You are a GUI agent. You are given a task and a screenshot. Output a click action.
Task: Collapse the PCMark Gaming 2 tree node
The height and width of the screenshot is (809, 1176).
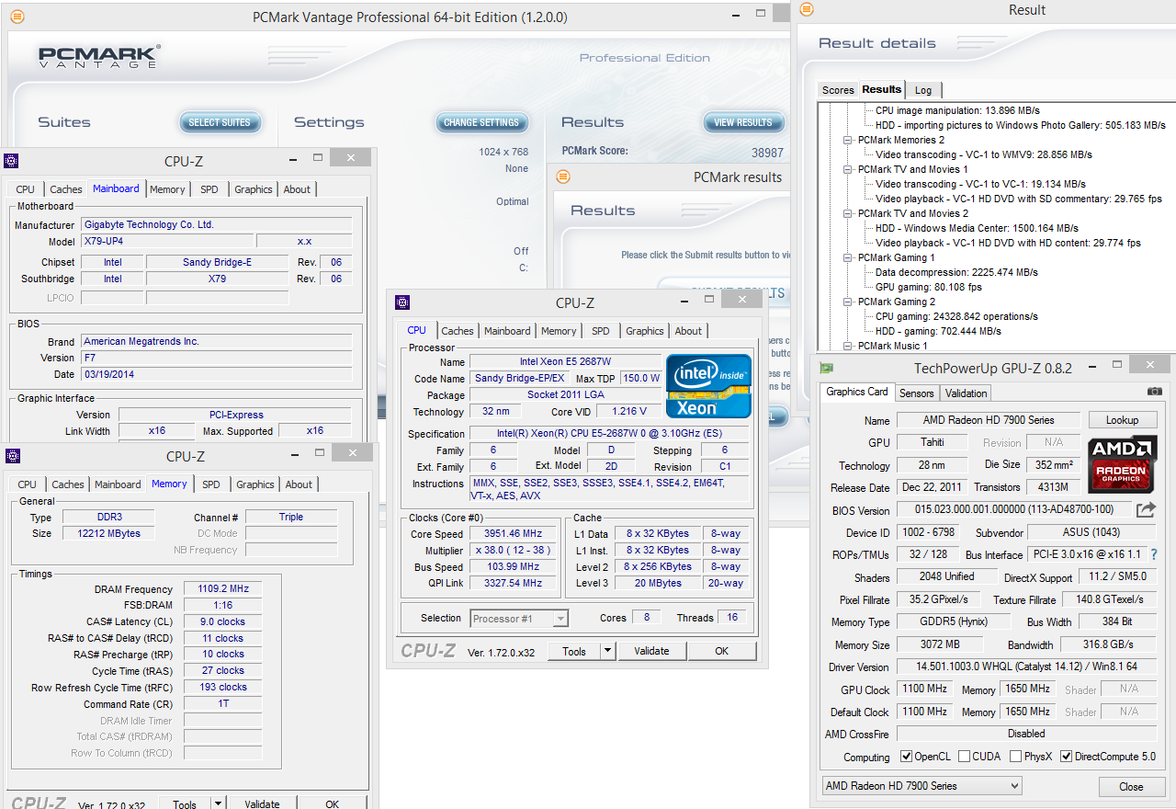tap(849, 302)
